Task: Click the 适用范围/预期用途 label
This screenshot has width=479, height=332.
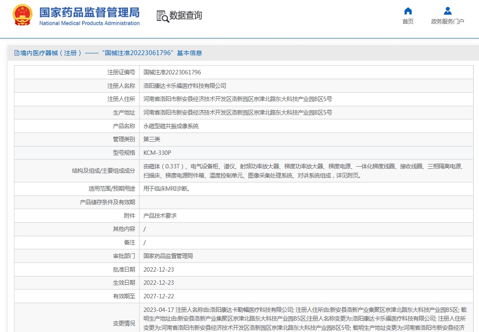Action: point(112,189)
